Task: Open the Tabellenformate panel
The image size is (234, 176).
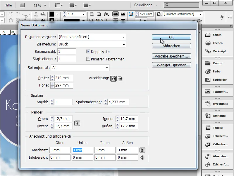Action: pos(217,136)
